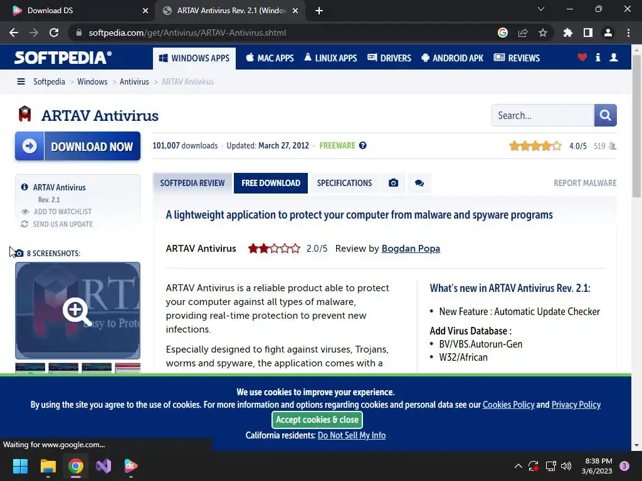Click the user account icon in Softpedia header
Viewport: 642px width, 481px height.
click(x=614, y=57)
